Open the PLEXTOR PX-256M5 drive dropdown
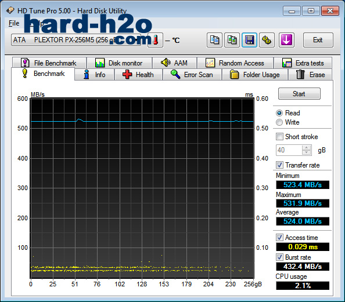 (x=76, y=40)
